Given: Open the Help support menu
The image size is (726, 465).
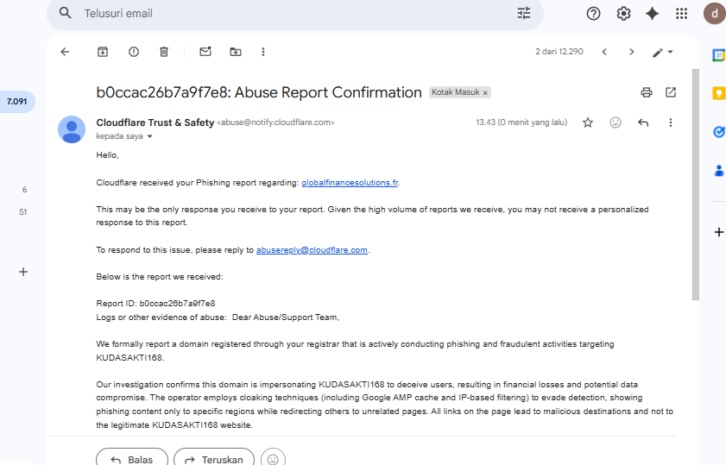Looking at the screenshot, I should [593, 14].
